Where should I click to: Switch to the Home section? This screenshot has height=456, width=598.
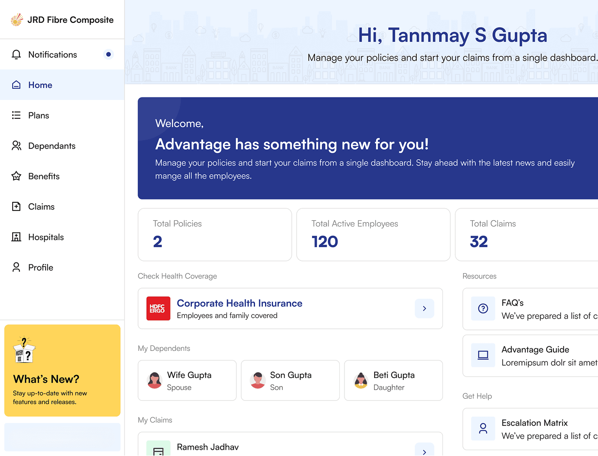41,84
